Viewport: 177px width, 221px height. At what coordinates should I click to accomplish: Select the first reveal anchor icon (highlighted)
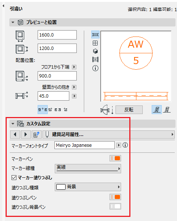coord(42,110)
